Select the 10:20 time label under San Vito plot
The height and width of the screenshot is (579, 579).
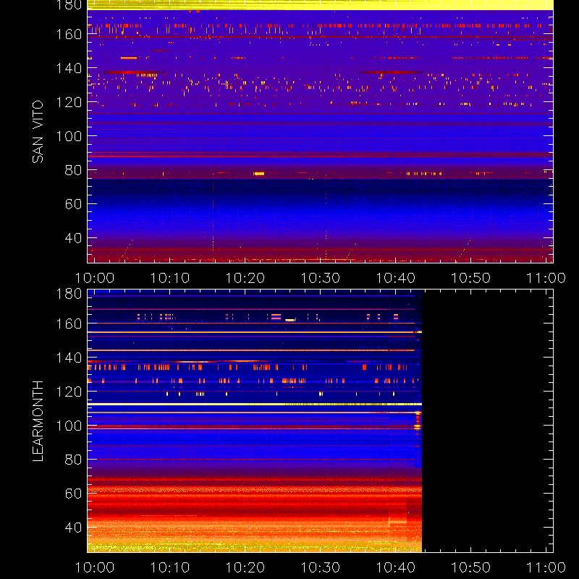click(x=245, y=278)
